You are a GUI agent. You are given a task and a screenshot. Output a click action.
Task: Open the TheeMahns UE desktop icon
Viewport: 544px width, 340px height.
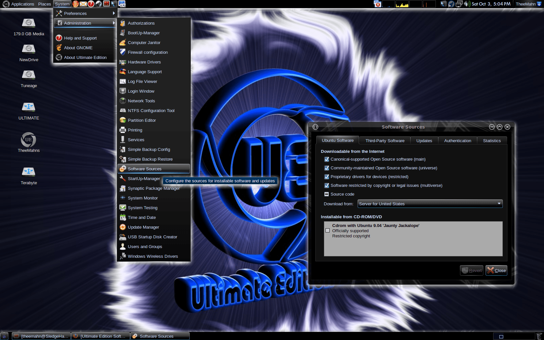[x=29, y=142]
